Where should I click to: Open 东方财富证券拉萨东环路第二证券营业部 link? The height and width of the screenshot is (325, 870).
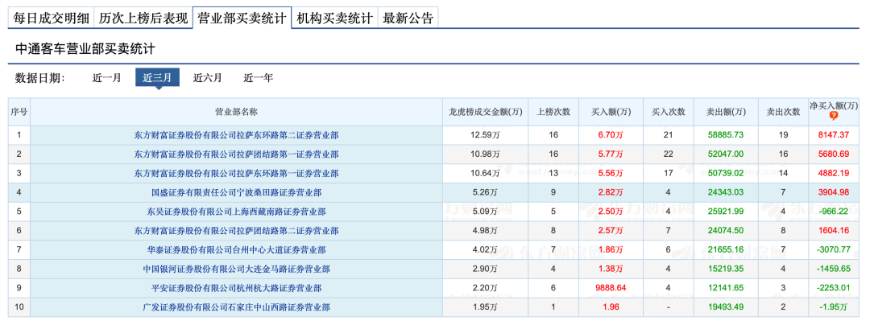(x=236, y=134)
